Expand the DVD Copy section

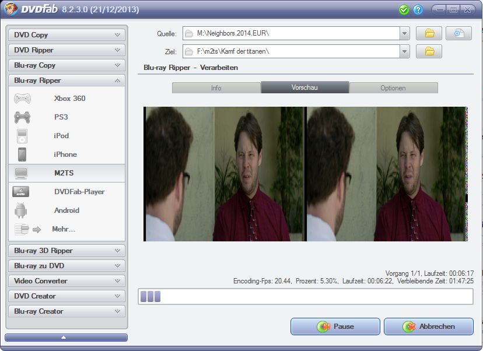point(66,35)
